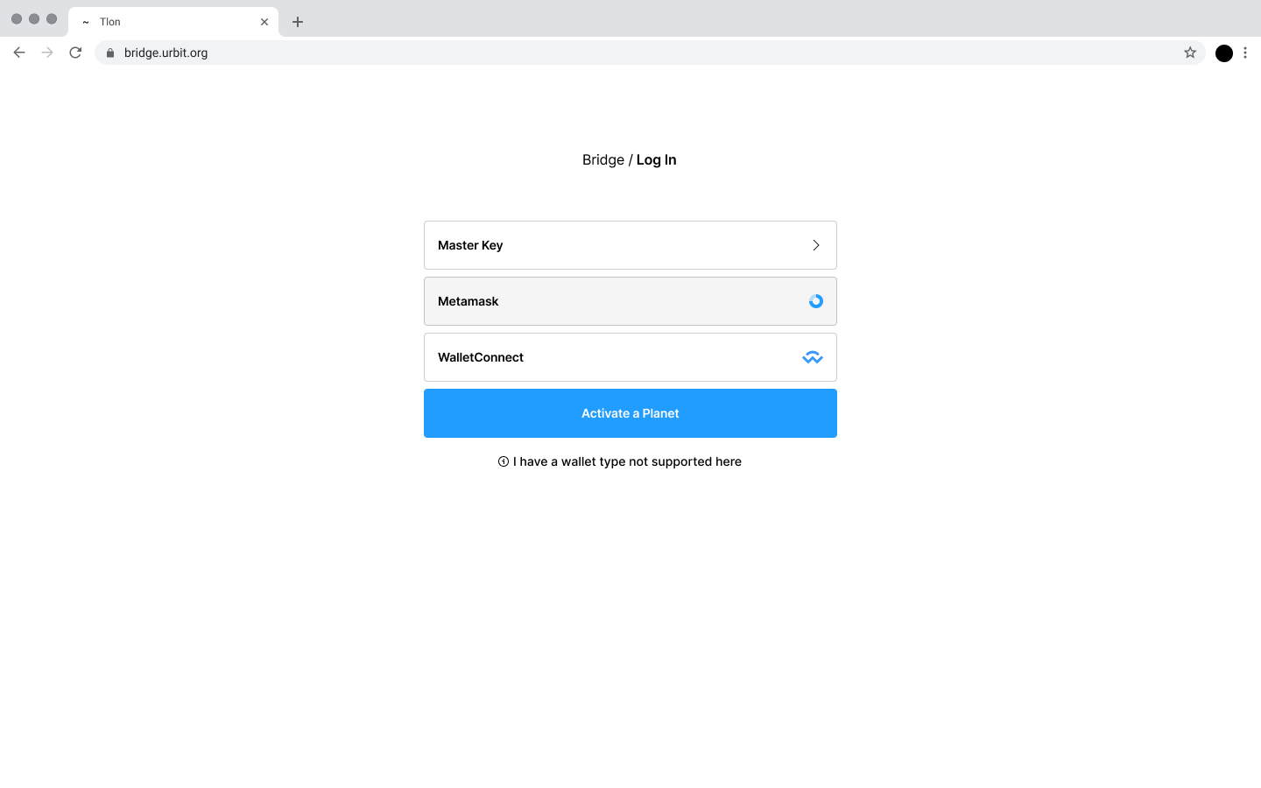Bookmark the page with the star icon

pyautogui.click(x=1190, y=53)
